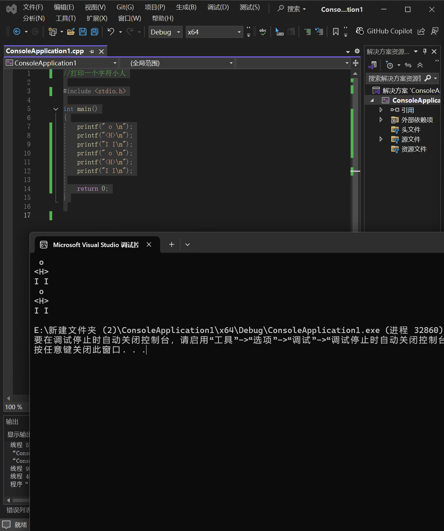Open the 文件(F) menu
Viewport: 444px width, 531px height.
[x=33, y=7]
